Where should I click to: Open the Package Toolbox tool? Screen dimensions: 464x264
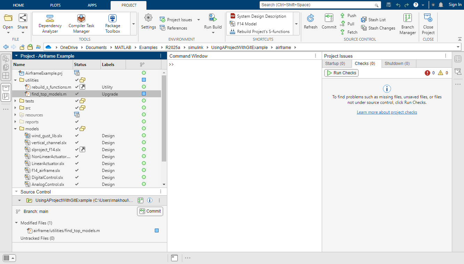click(112, 23)
